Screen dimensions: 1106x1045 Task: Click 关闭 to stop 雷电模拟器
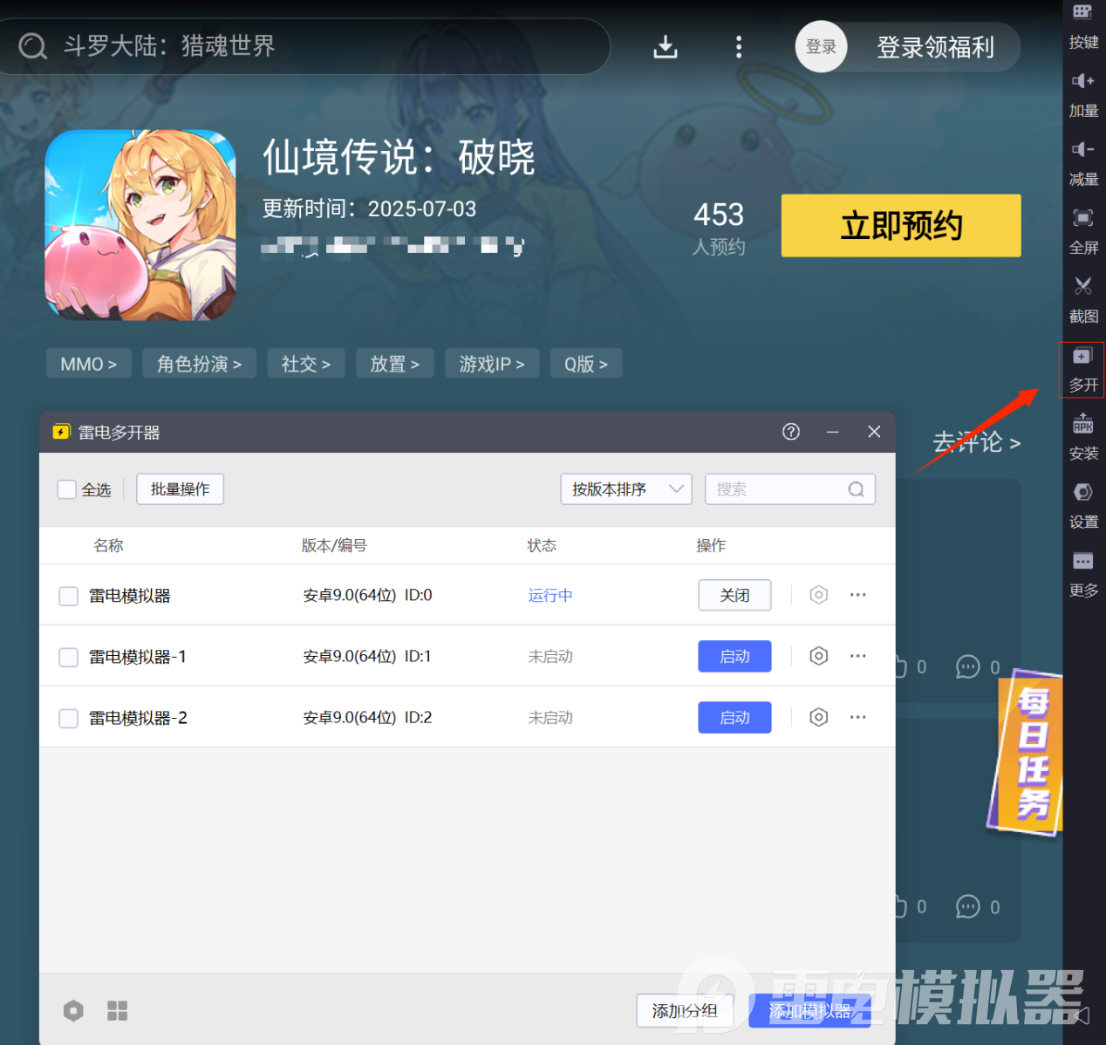coord(734,595)
